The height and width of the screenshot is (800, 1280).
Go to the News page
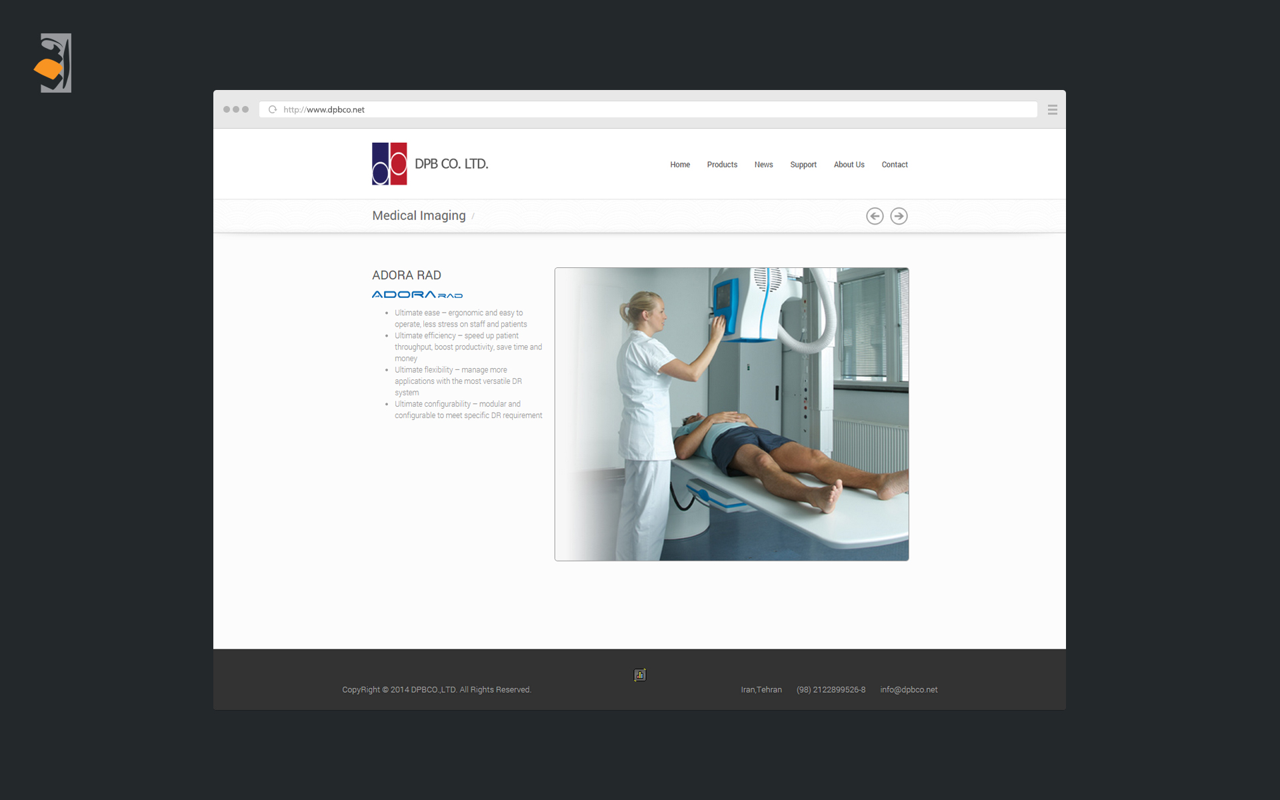pos(763,165)
